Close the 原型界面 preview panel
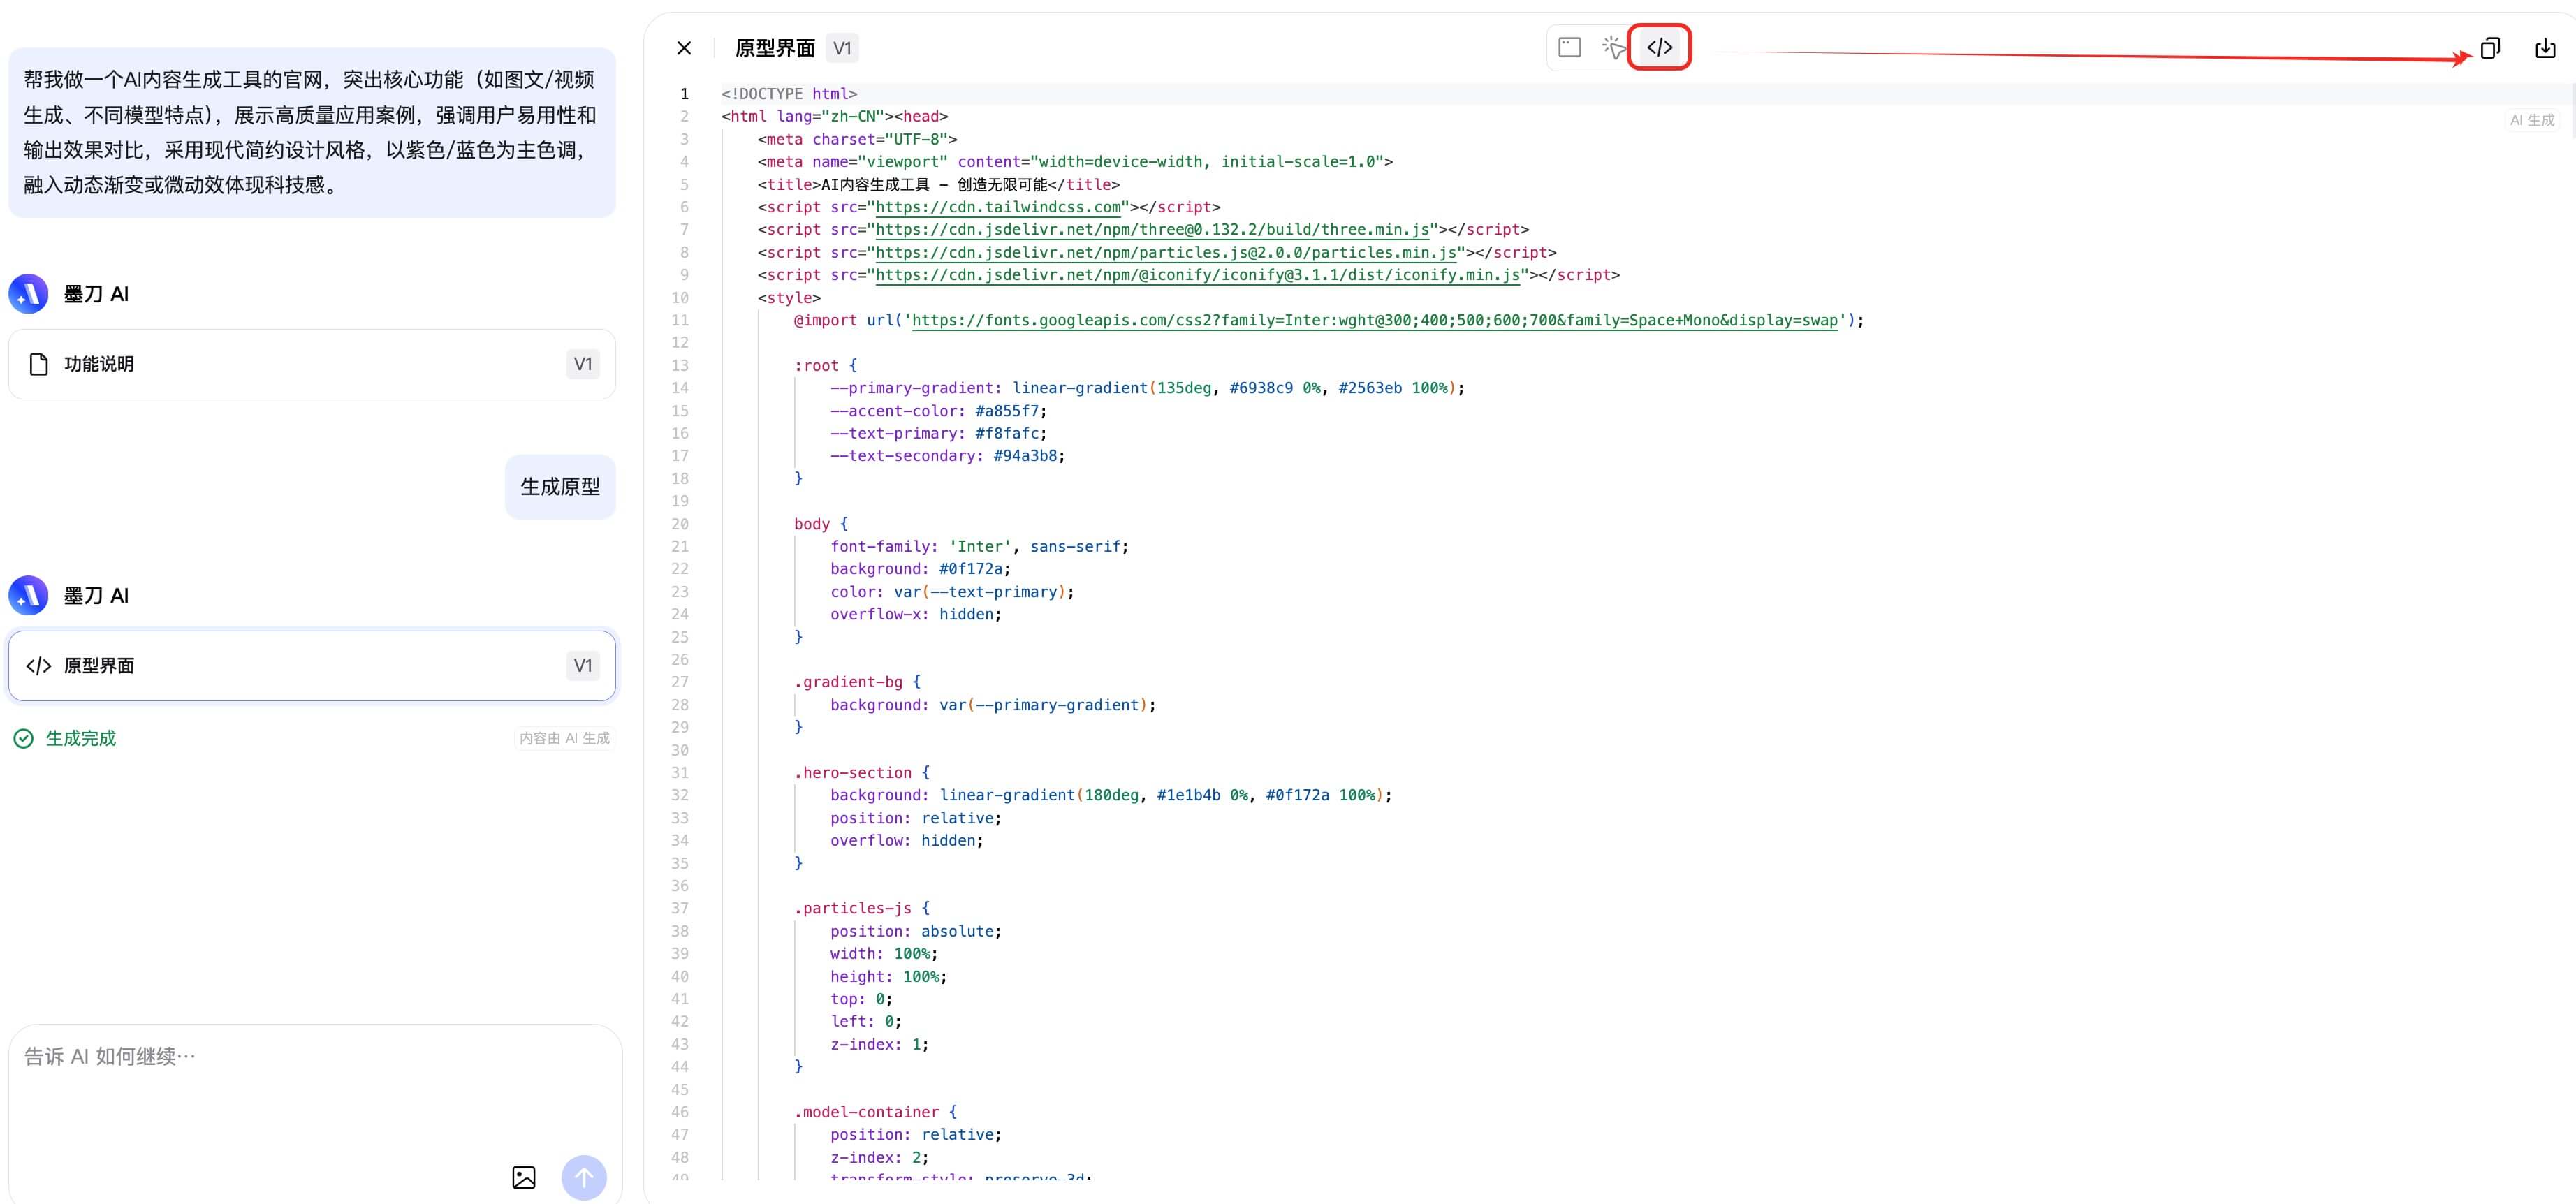This screenshot has width=2576, height=1204. (x=684, y=48)
